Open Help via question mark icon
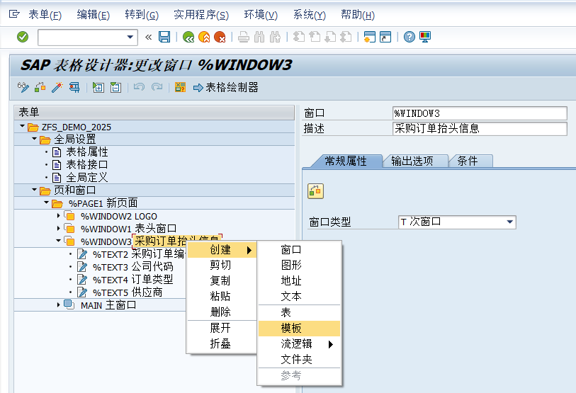 [410, 37]
